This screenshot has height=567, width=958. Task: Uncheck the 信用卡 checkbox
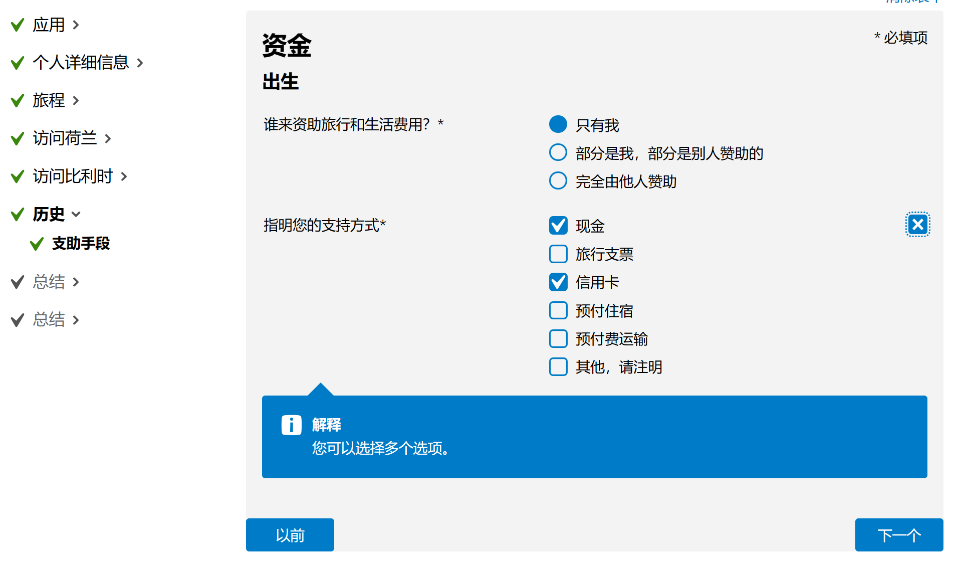click(558, 282)
